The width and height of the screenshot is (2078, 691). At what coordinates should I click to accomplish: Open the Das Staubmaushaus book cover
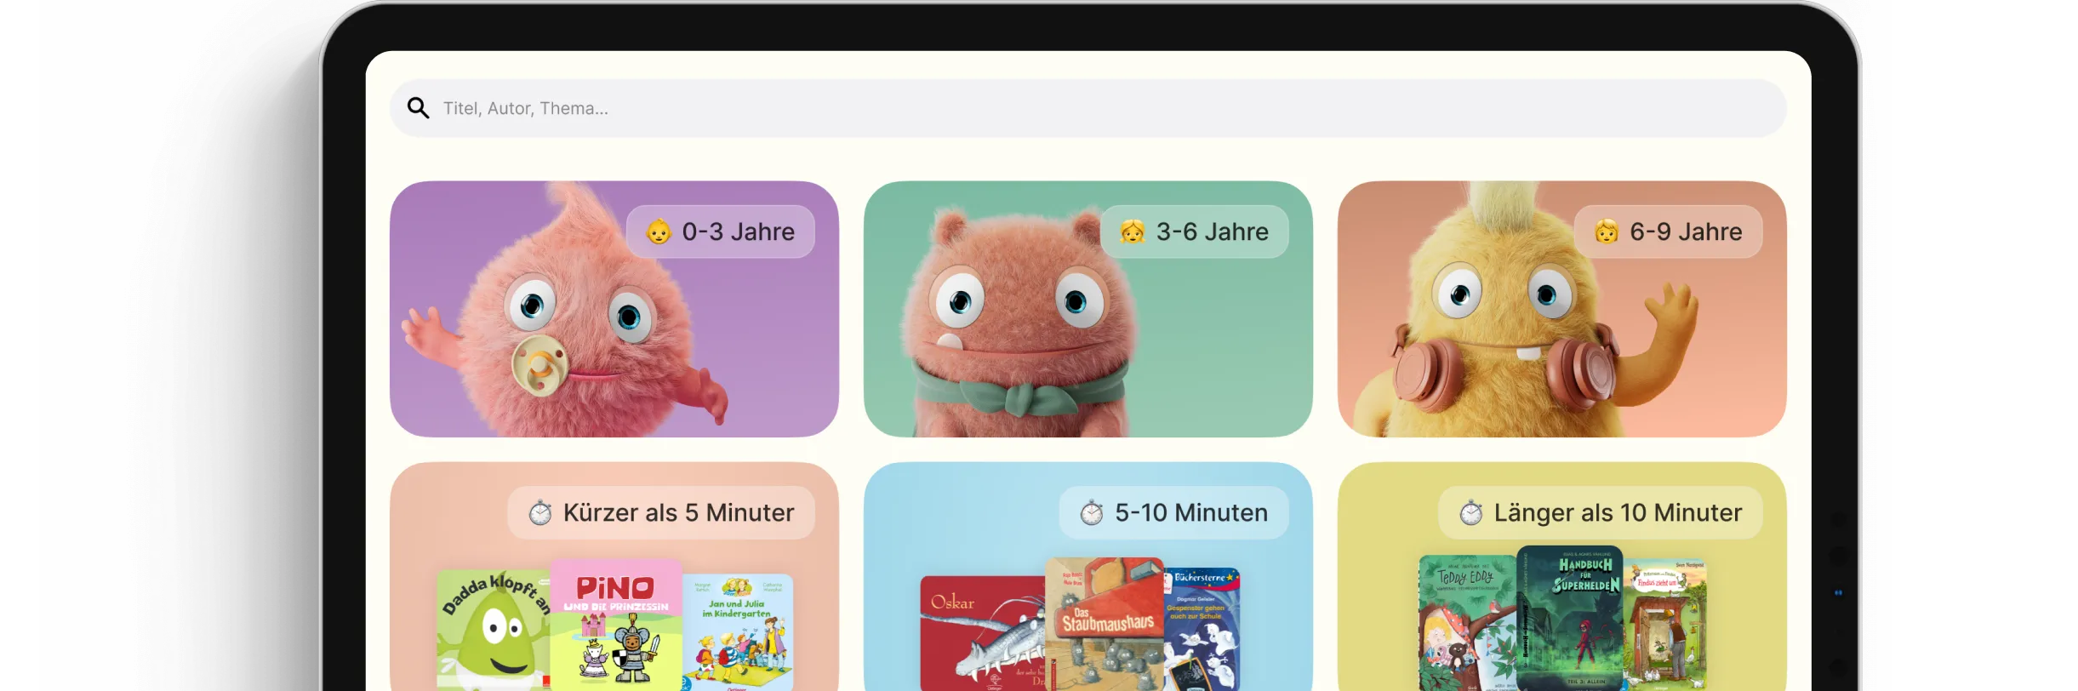[x=1105, y=624]
